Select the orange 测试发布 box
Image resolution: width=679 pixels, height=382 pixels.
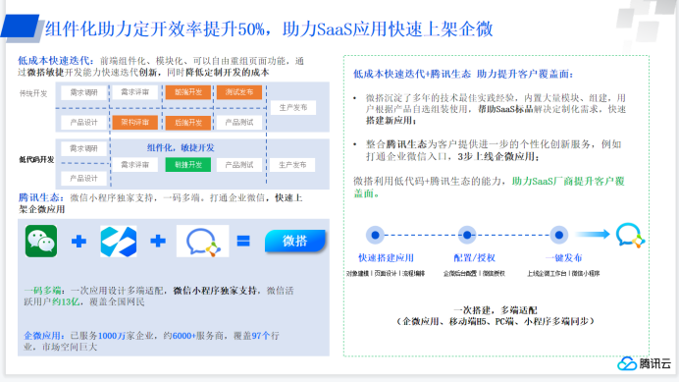tap(239, 92)
